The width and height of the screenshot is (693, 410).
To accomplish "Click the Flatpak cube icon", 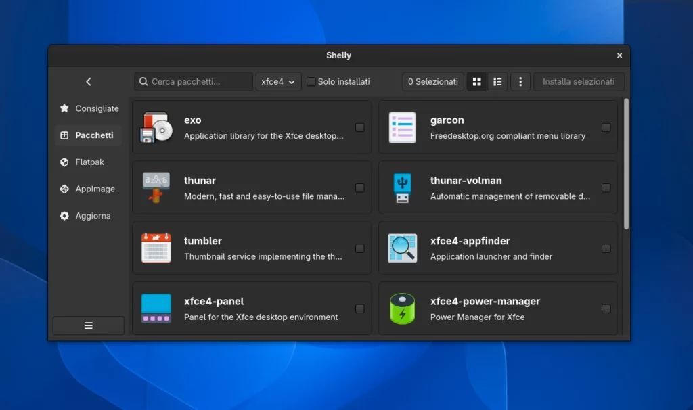I will point(64,162).
